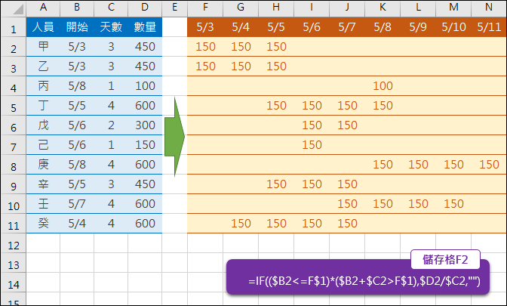
Task: Select cell with name 癸
Action: pos(43,223)
